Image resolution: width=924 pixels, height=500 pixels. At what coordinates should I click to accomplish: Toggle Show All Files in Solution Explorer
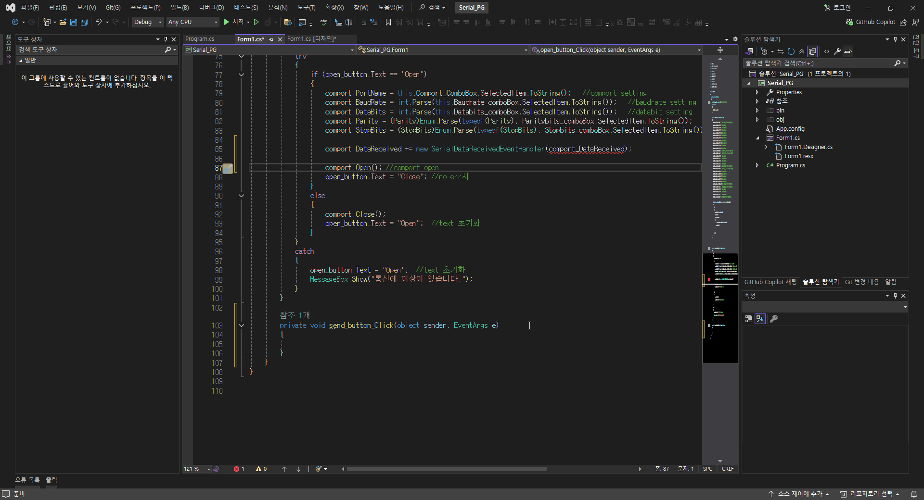tap(812, 51)
